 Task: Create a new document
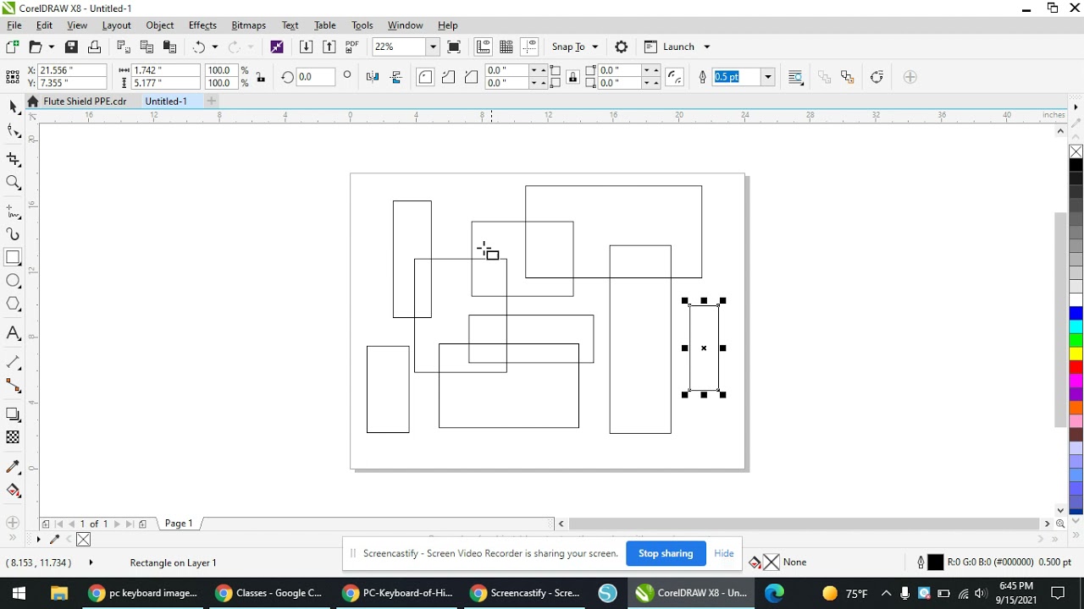(x=13, y=47)
